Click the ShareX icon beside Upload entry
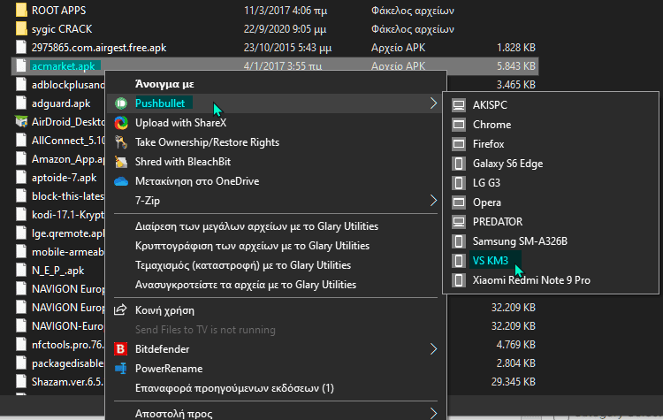The image size is (663, 420). (121, 123)
